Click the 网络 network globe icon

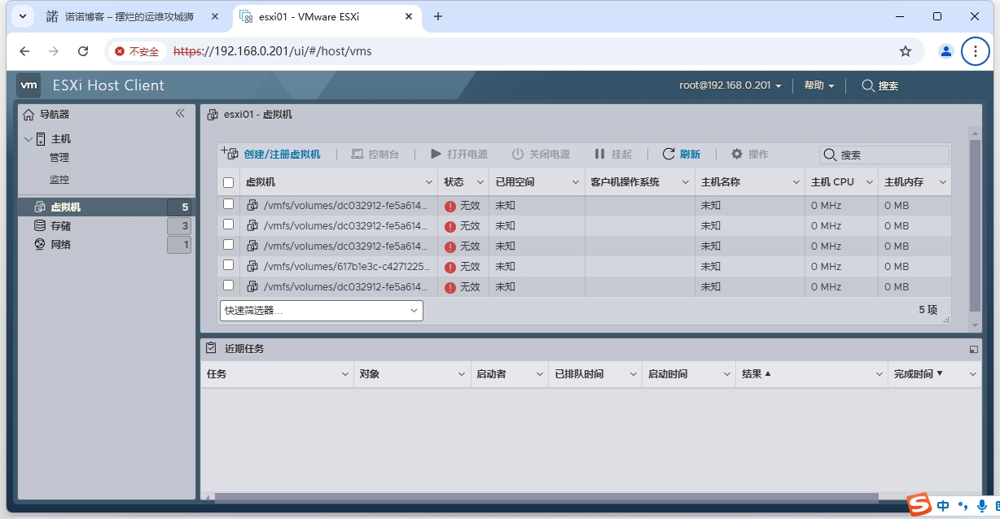click(39, 245)
